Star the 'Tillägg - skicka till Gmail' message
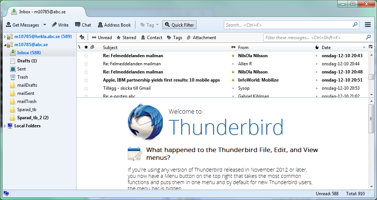The height and width of the screenshot is (200, 377). [x=86, y=88]
